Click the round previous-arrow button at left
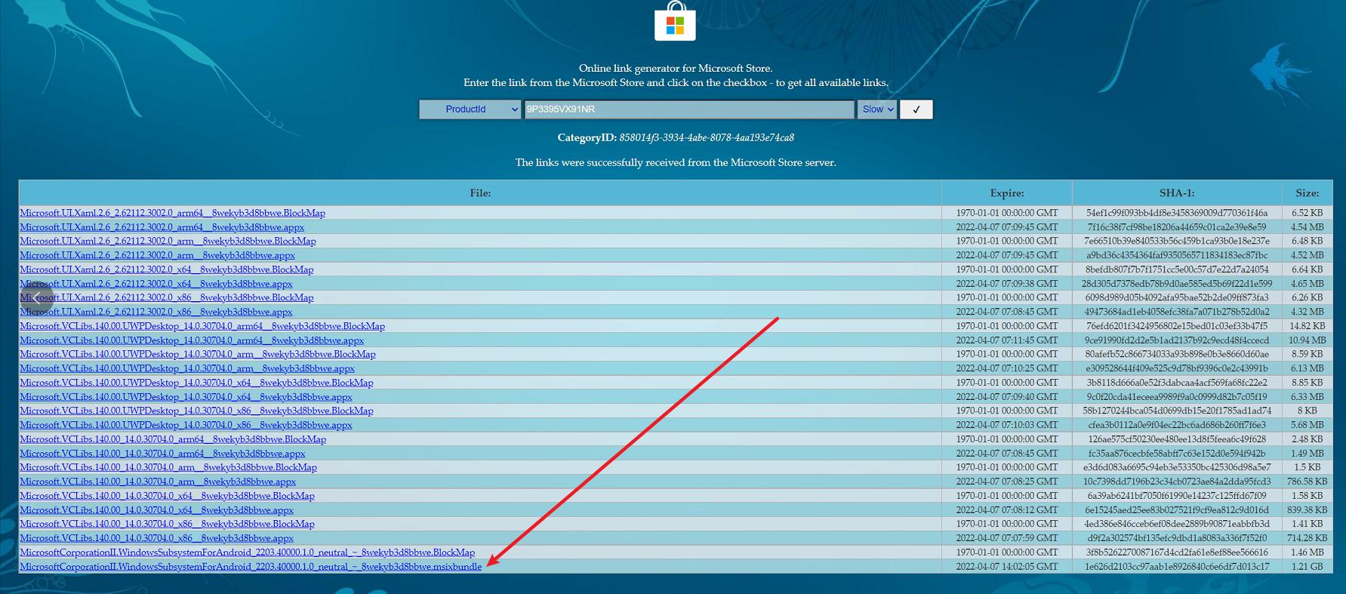The width and height of the screenshot is (1346, 594). point(37,297)
